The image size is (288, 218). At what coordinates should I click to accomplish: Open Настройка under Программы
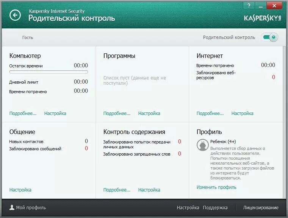point(149,114)
